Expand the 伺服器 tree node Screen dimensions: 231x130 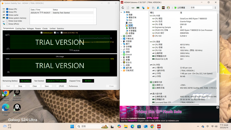[x=121, y=41]
